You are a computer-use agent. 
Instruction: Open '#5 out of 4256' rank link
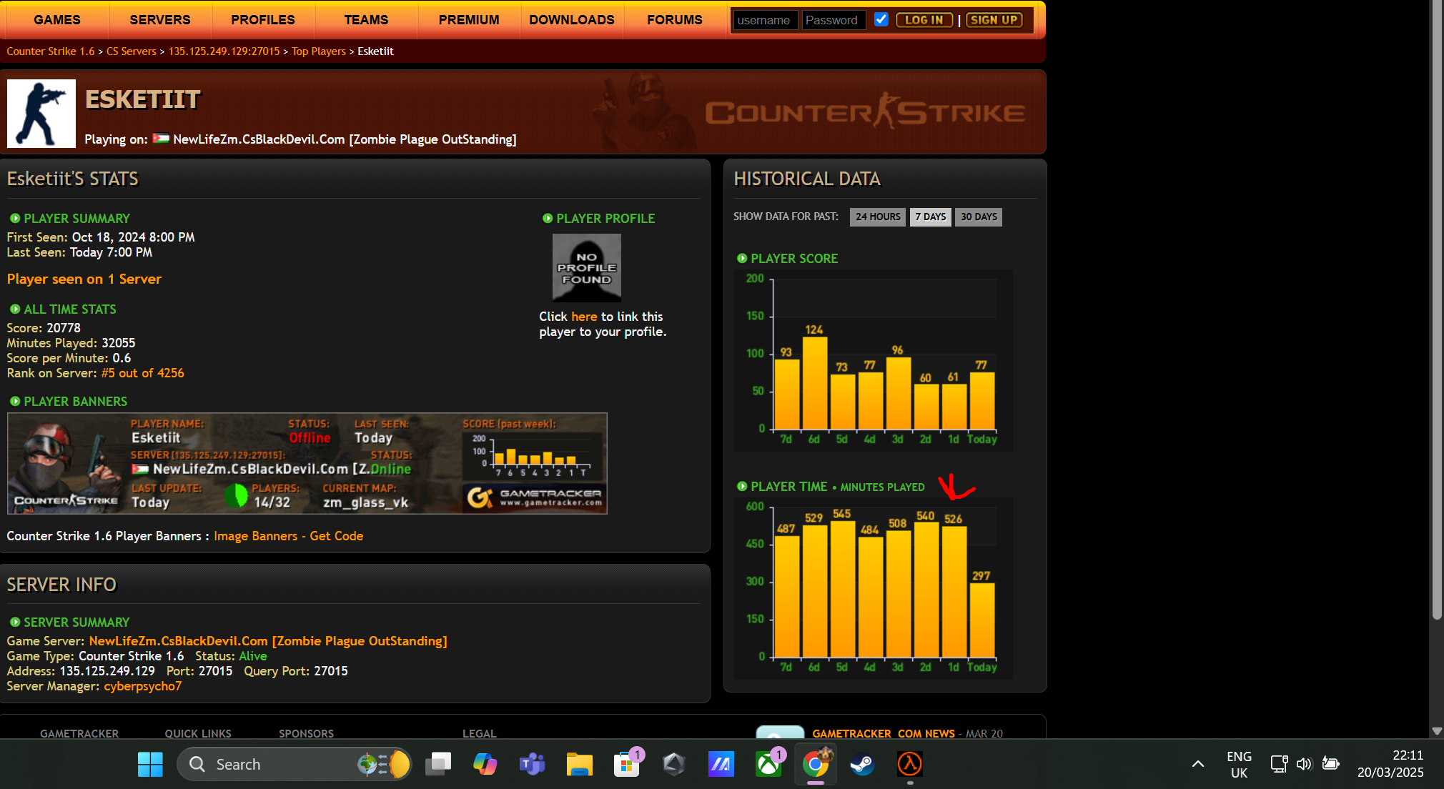pyautogui.click(x=143, y=373)
